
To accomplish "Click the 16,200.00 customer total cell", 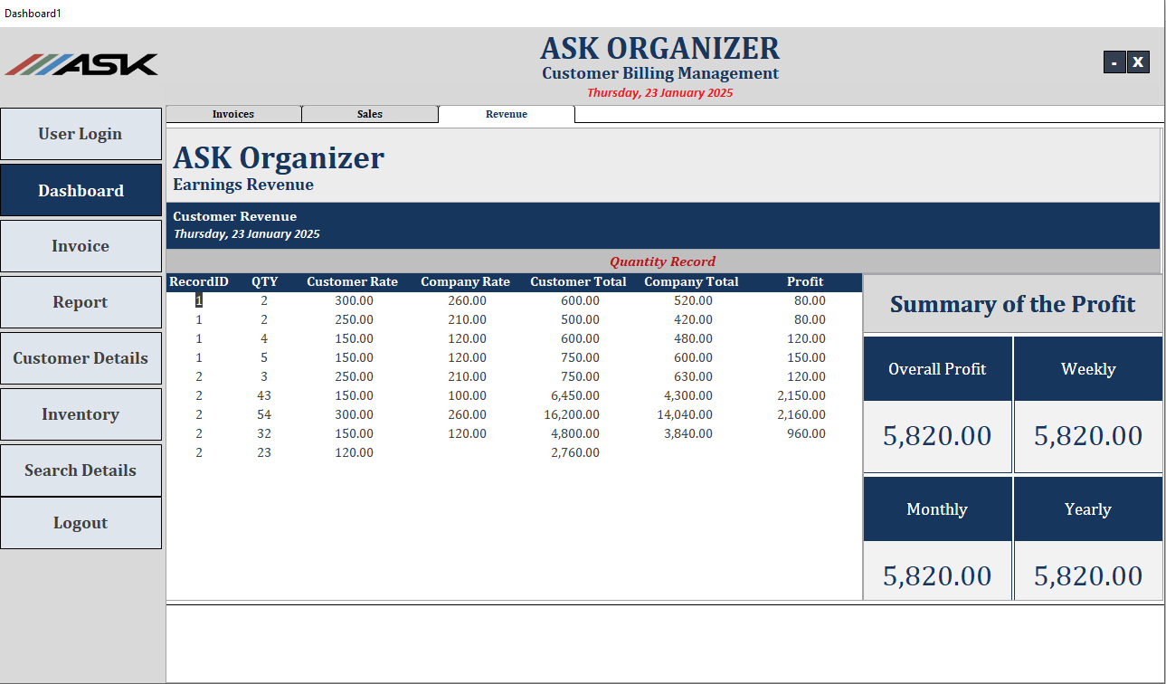I will (572, 414).
